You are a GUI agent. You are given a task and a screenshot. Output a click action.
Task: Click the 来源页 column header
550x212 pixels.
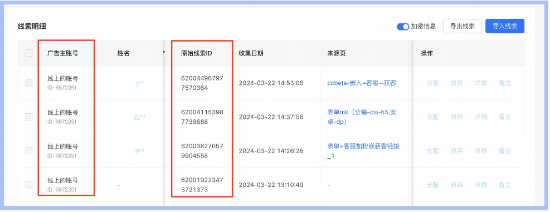(x=337, y=53)
